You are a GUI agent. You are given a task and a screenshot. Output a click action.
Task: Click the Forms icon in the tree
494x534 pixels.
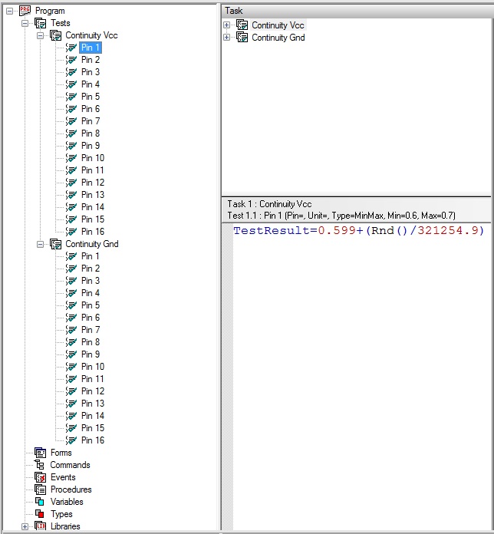click(x=40, y=453)
